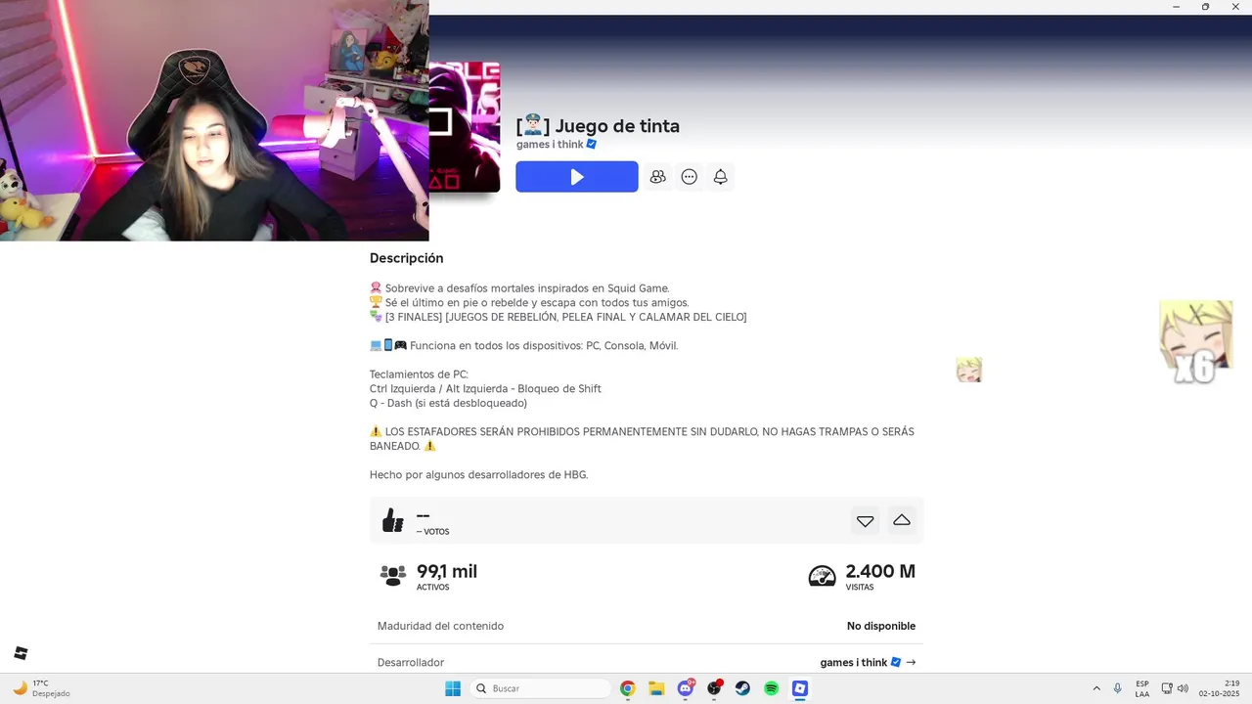Click the Q - Dash description line
This screenshot has height=704, width=1252.
pos(448,403)
